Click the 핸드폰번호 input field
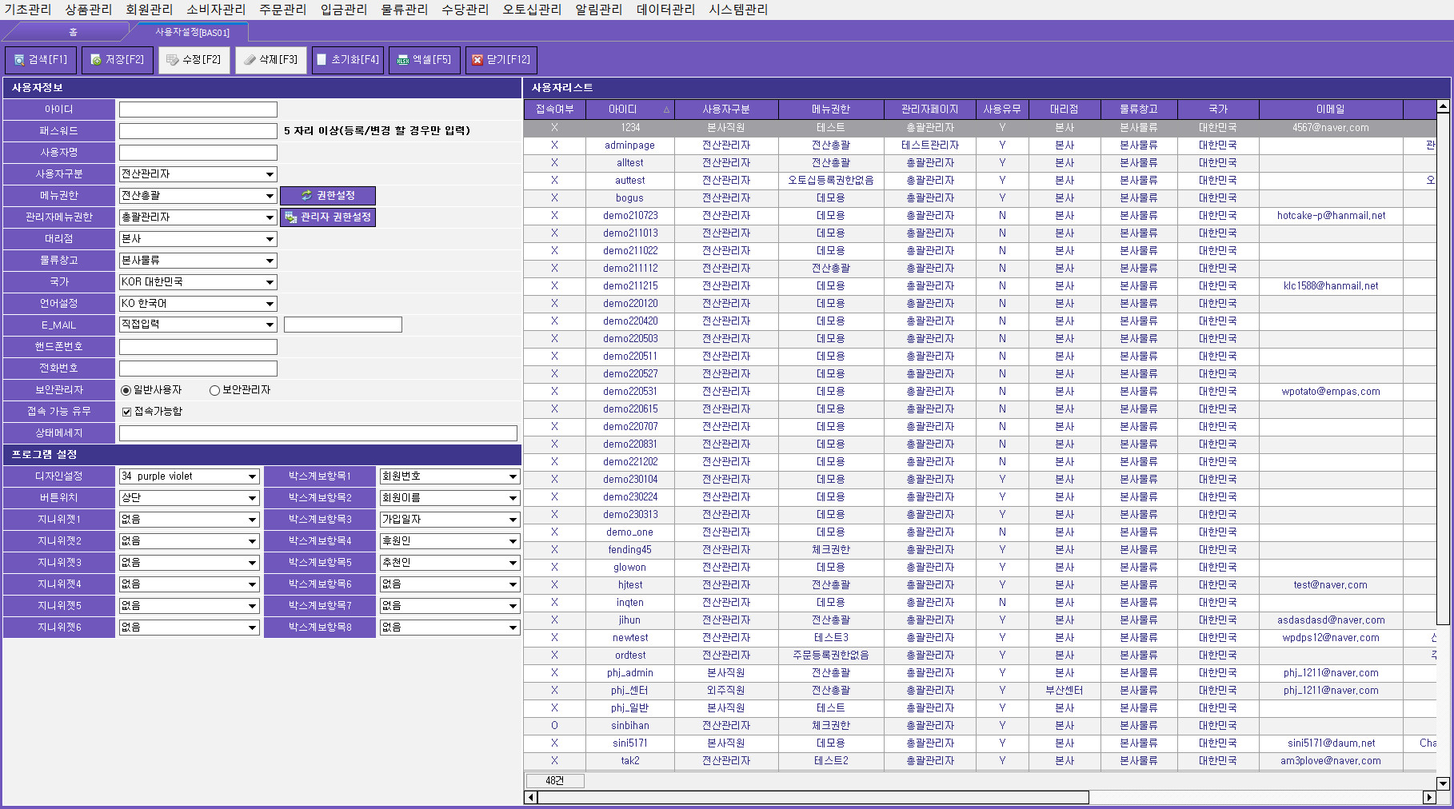This screenshot has width=1454, height=809. [x=198, y=347]
